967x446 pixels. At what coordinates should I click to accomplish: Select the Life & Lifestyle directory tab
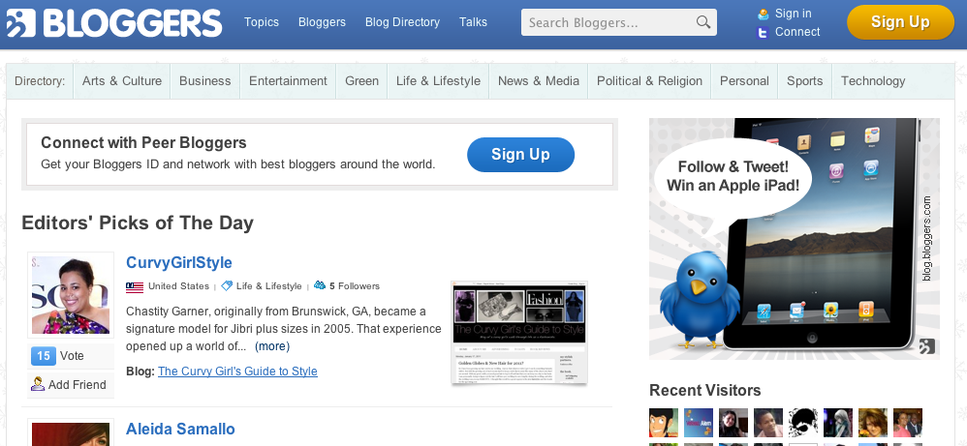coord(439,81)
